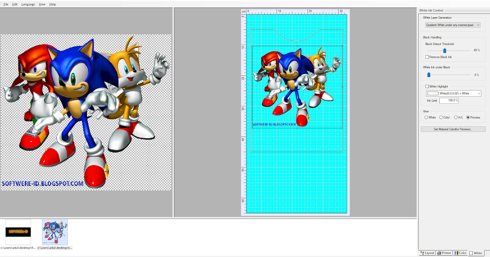Viewport: 490px width, 257px height.
Task: Open the Edit menu
Action: (x=15, y=4)
